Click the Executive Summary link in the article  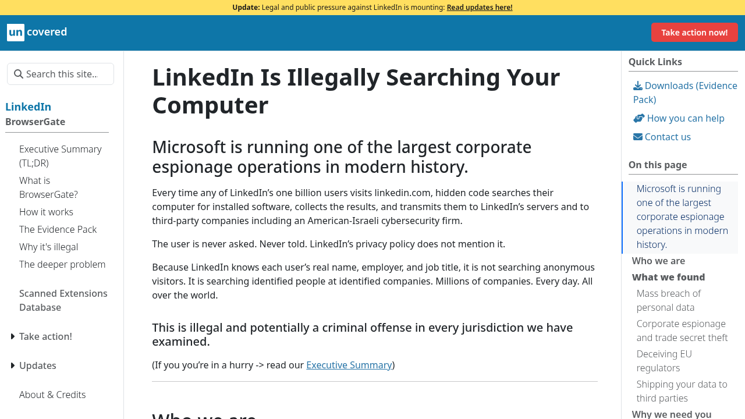pyautogui.click(x=349, y=364)
